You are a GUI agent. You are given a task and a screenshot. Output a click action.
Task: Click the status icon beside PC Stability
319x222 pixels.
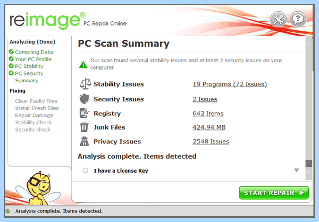[11, 66]
